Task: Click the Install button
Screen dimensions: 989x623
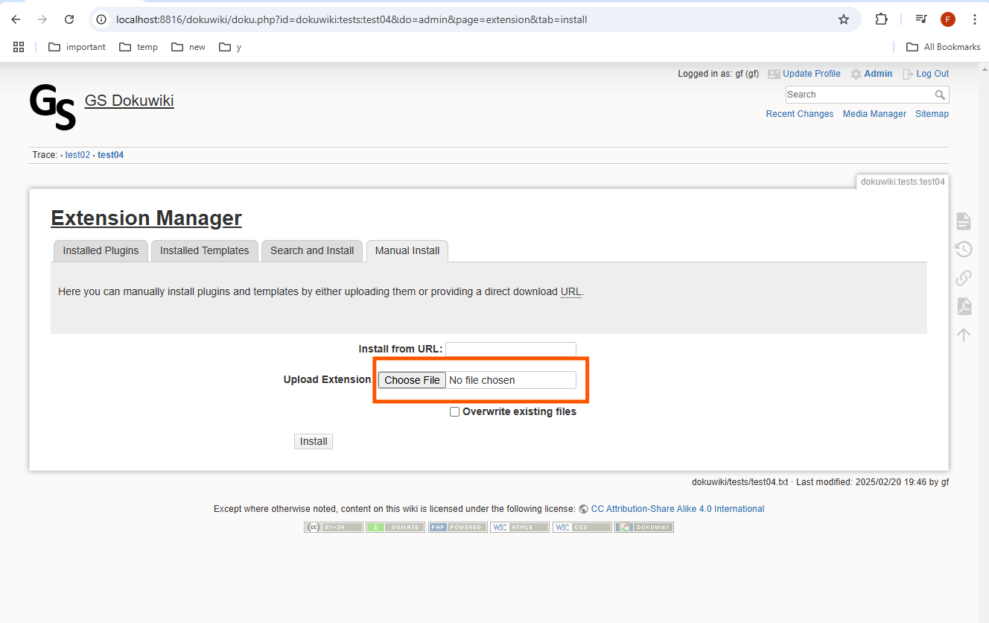Action: click(314, 441)
